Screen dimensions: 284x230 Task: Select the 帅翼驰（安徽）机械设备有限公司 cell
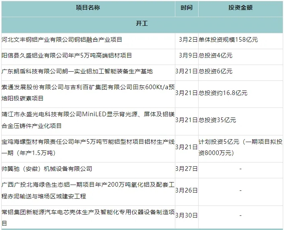(47, 169)
